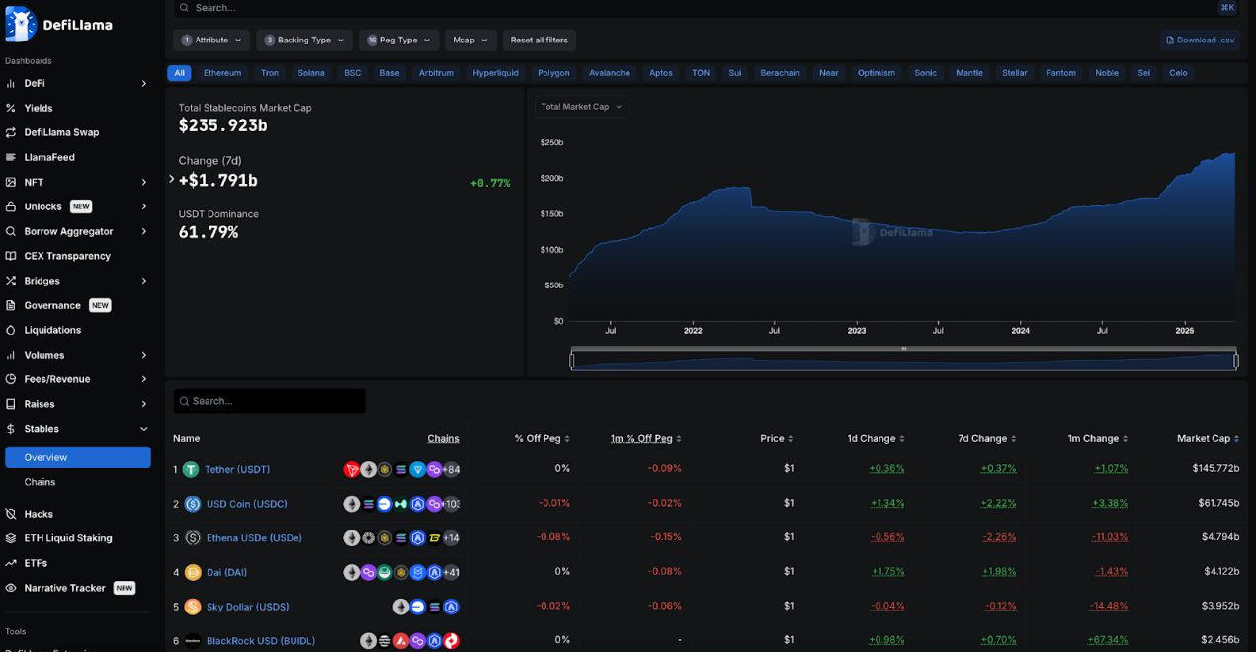Open the Backing Type filter dropdown
Viewport: 1256px width, 652px height.
[x=304, y=41]
